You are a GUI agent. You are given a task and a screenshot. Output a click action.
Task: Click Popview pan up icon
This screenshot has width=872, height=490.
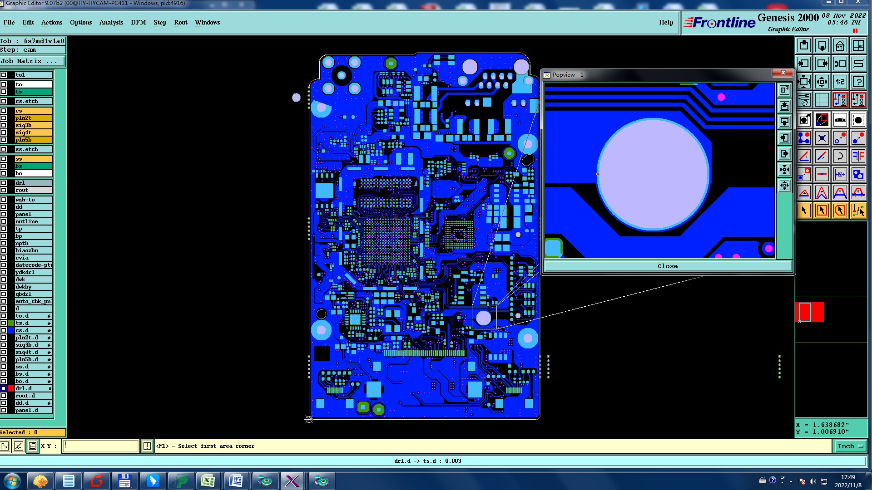coord(784,106)
